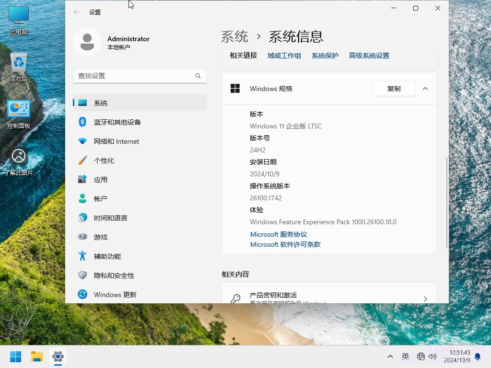Open 游戏 settings
Image resolution: width=491 pixels, height=368 pixels.
tap(140, 237)
